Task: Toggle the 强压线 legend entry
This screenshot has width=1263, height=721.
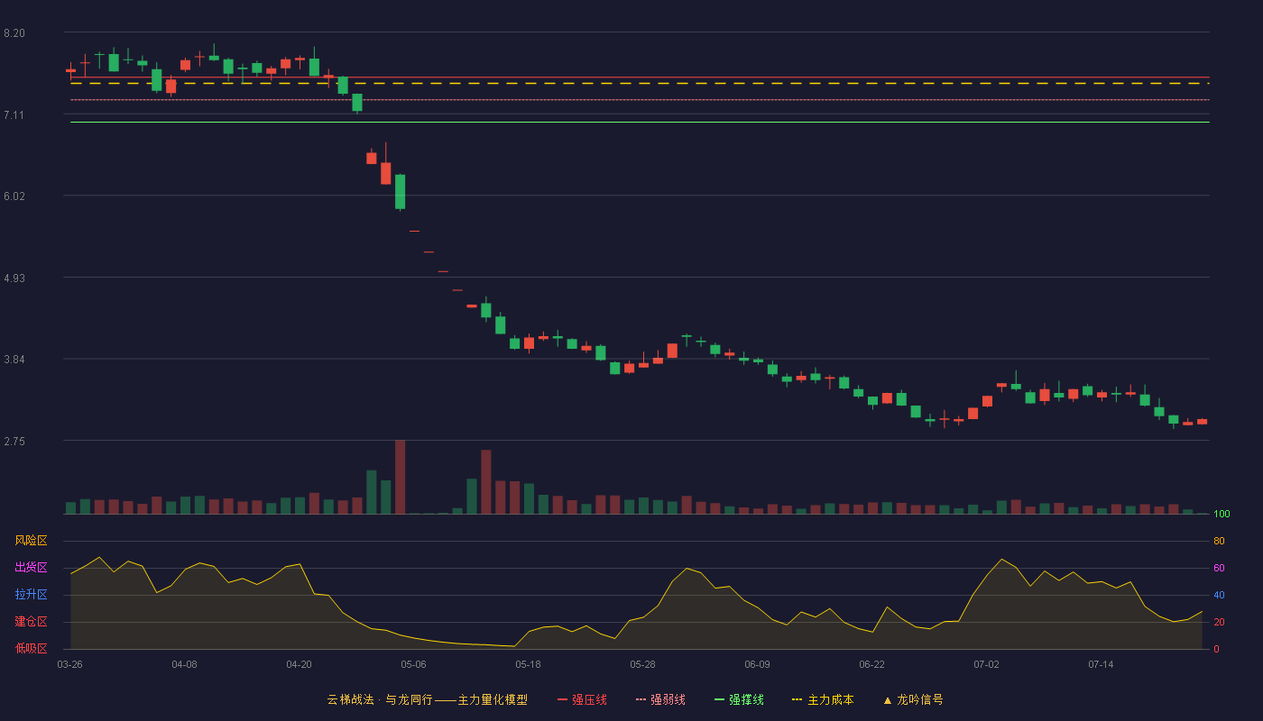Action: (x=582, y=699)
